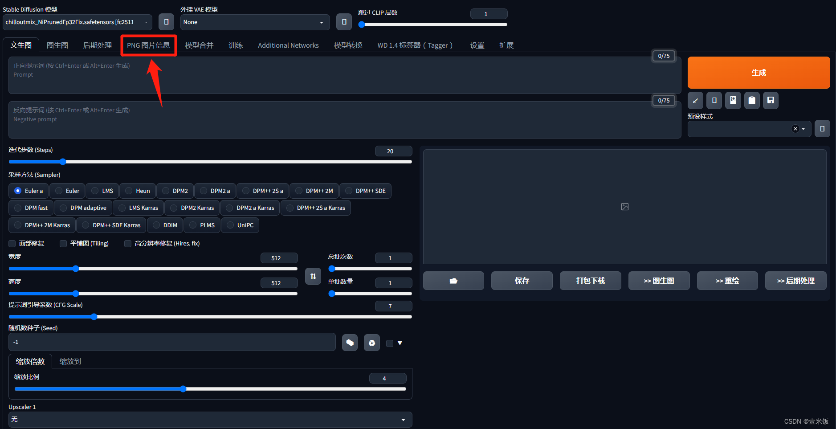Click image placeholder icon in output gallery

(625, 207)
